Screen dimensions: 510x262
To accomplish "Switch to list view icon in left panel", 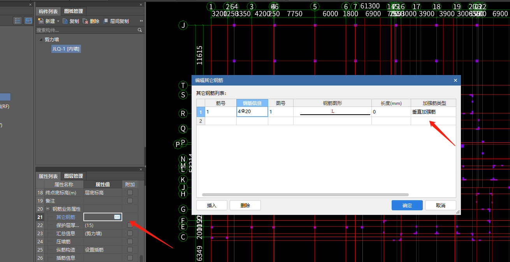I will (18, 21).
